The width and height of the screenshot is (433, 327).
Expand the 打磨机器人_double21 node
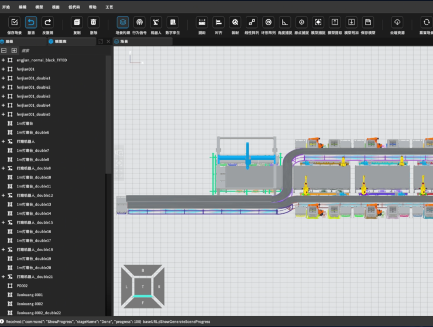point(3,277)
